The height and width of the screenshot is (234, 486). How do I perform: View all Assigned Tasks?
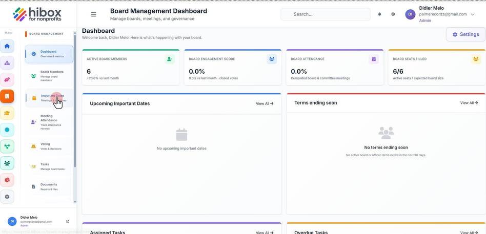(x=265, y=232)
